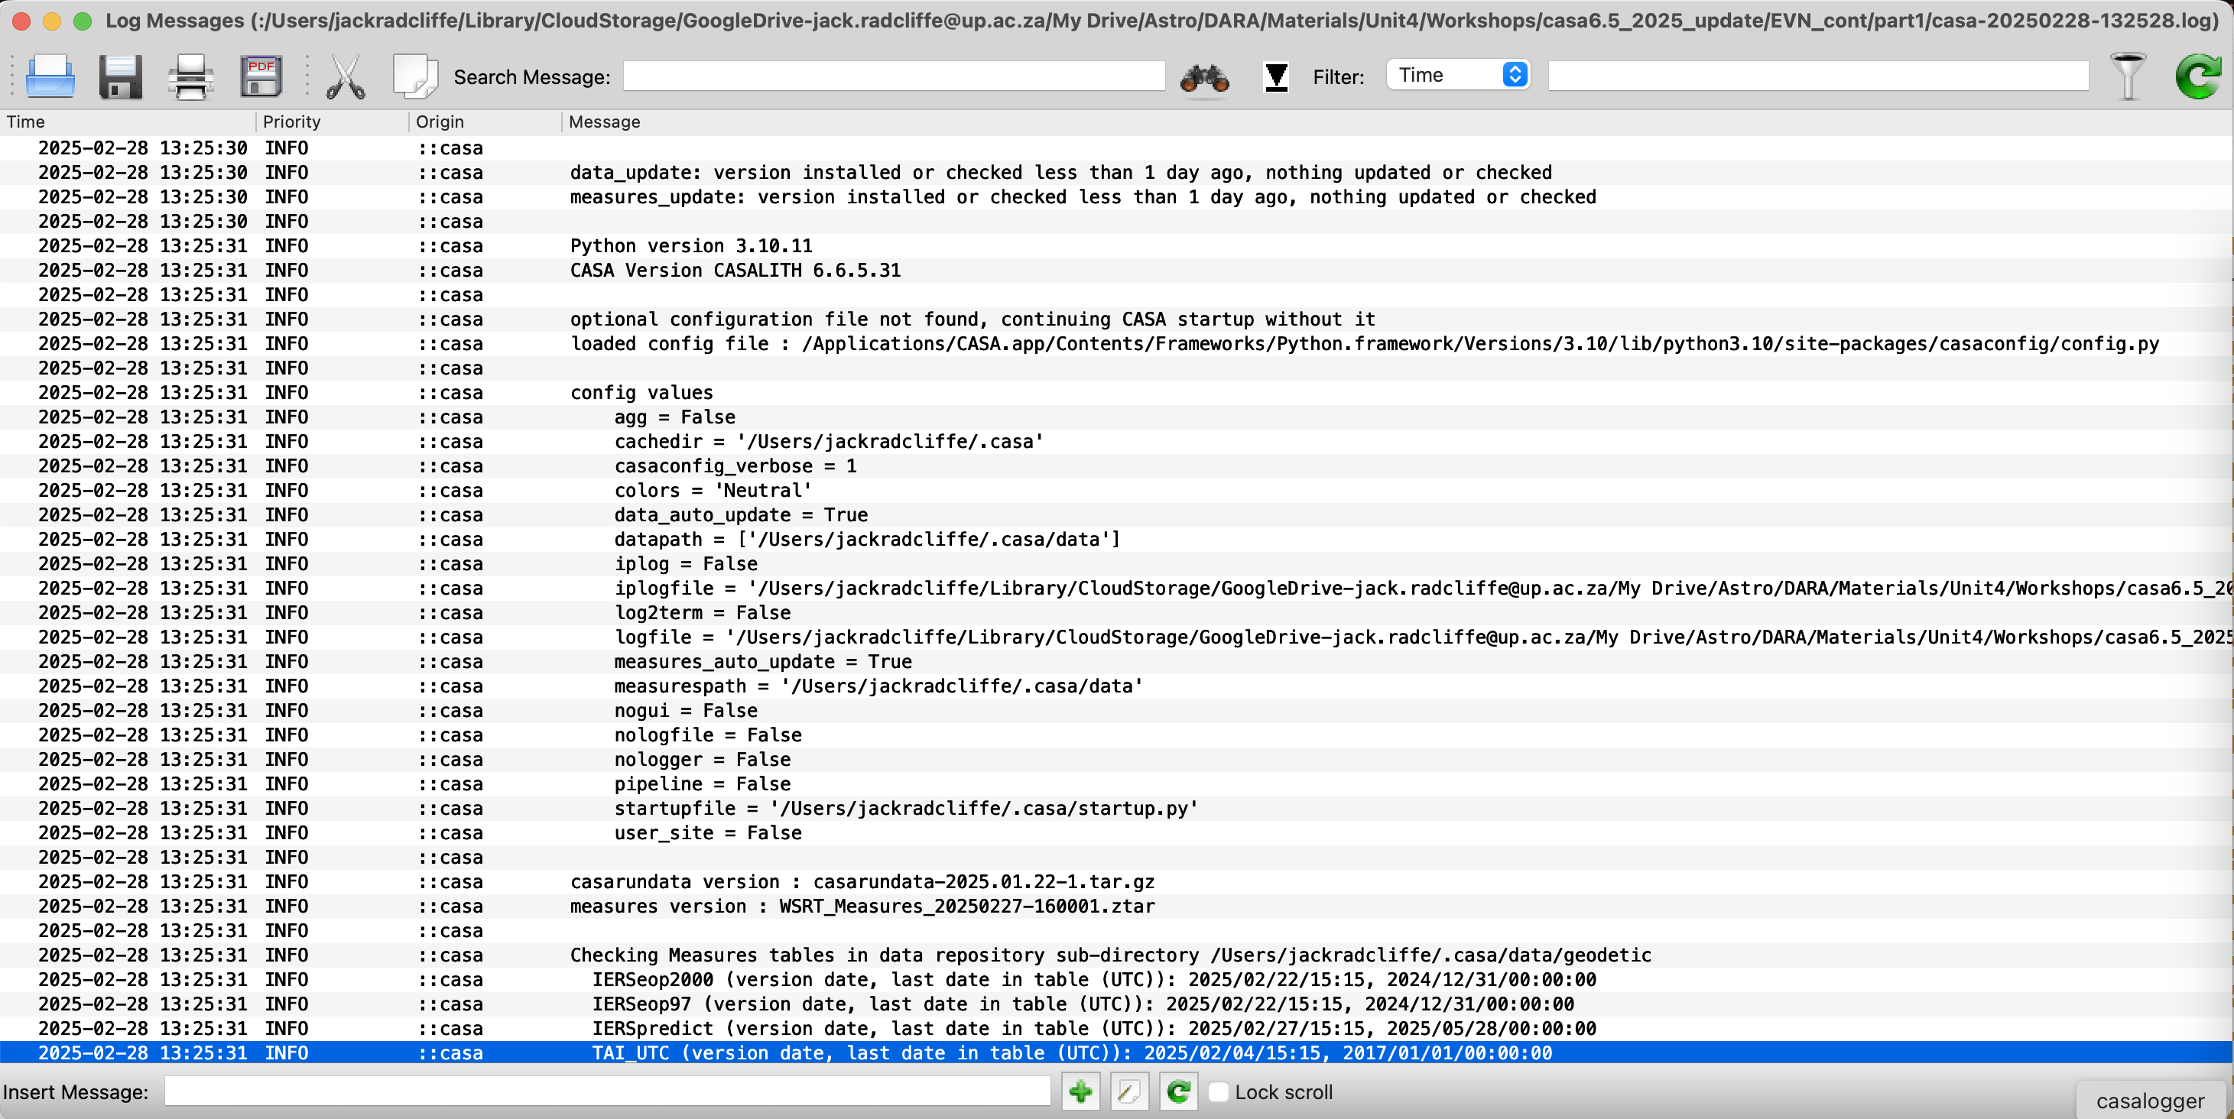Open a log file with the folder icon
This screenshot has height=1119, width=2234.
(50, 76)
